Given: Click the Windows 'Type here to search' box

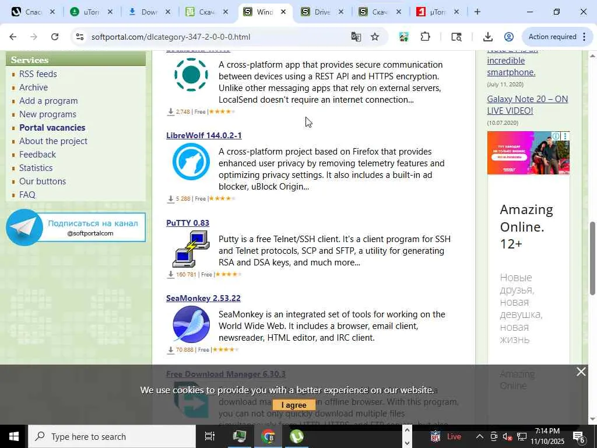Looking at the screenshot, I should pos(112,436).
